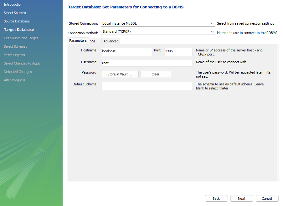This screenshot has height=206, width=283.
Task: Click the Stored Connection label
Action: 83,23
